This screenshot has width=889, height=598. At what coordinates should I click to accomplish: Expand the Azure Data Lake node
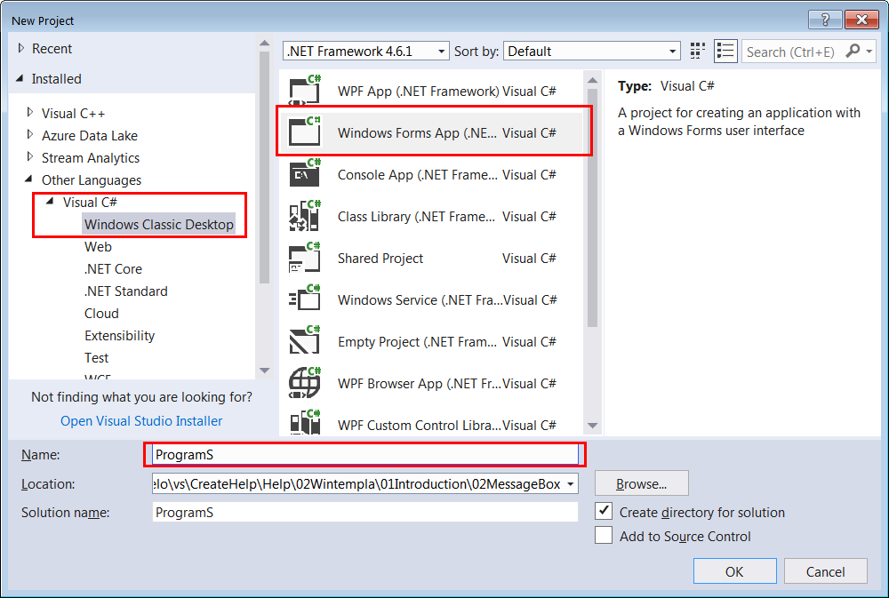pyautogui.click(x=30, y=134)
